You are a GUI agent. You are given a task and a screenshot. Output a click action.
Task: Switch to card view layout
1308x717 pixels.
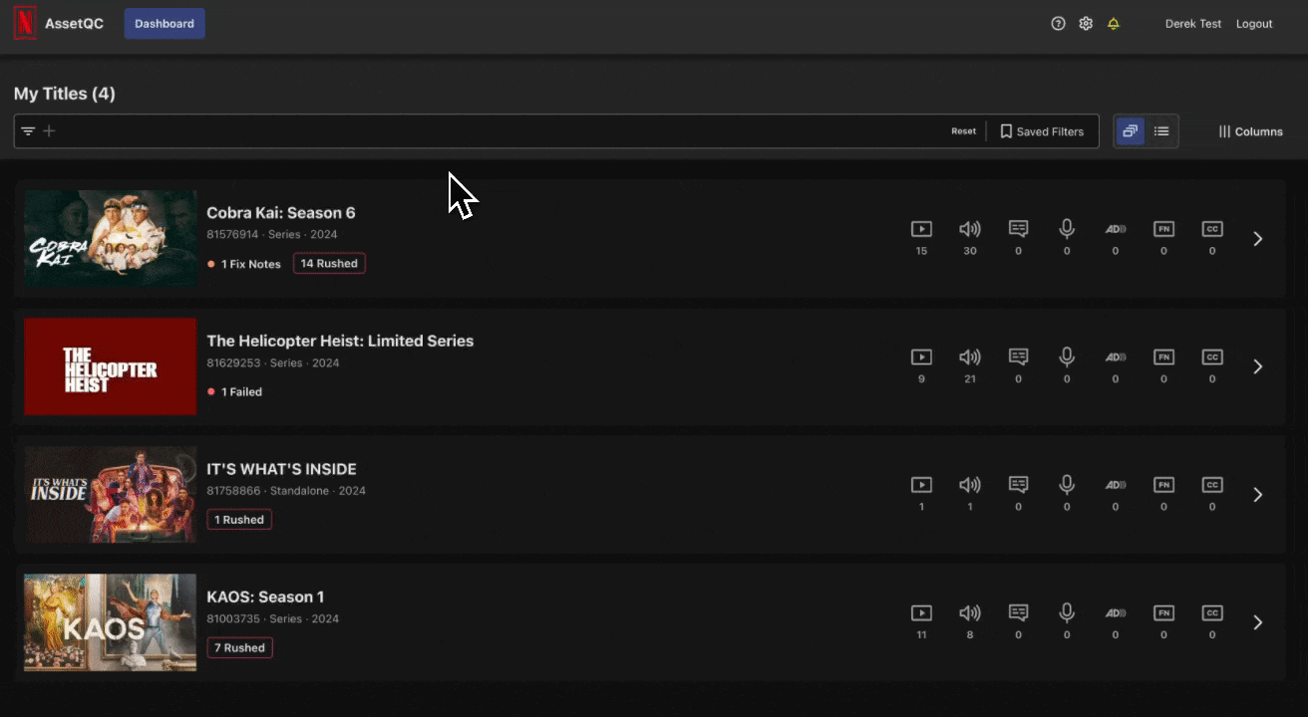coord(1131,131)
